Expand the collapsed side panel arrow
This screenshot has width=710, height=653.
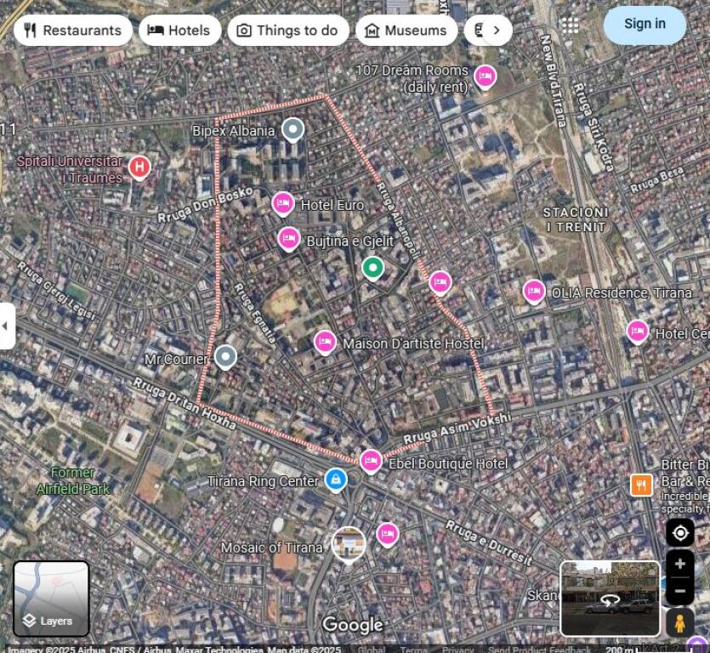pyautogui.click(x=6, y=326)
